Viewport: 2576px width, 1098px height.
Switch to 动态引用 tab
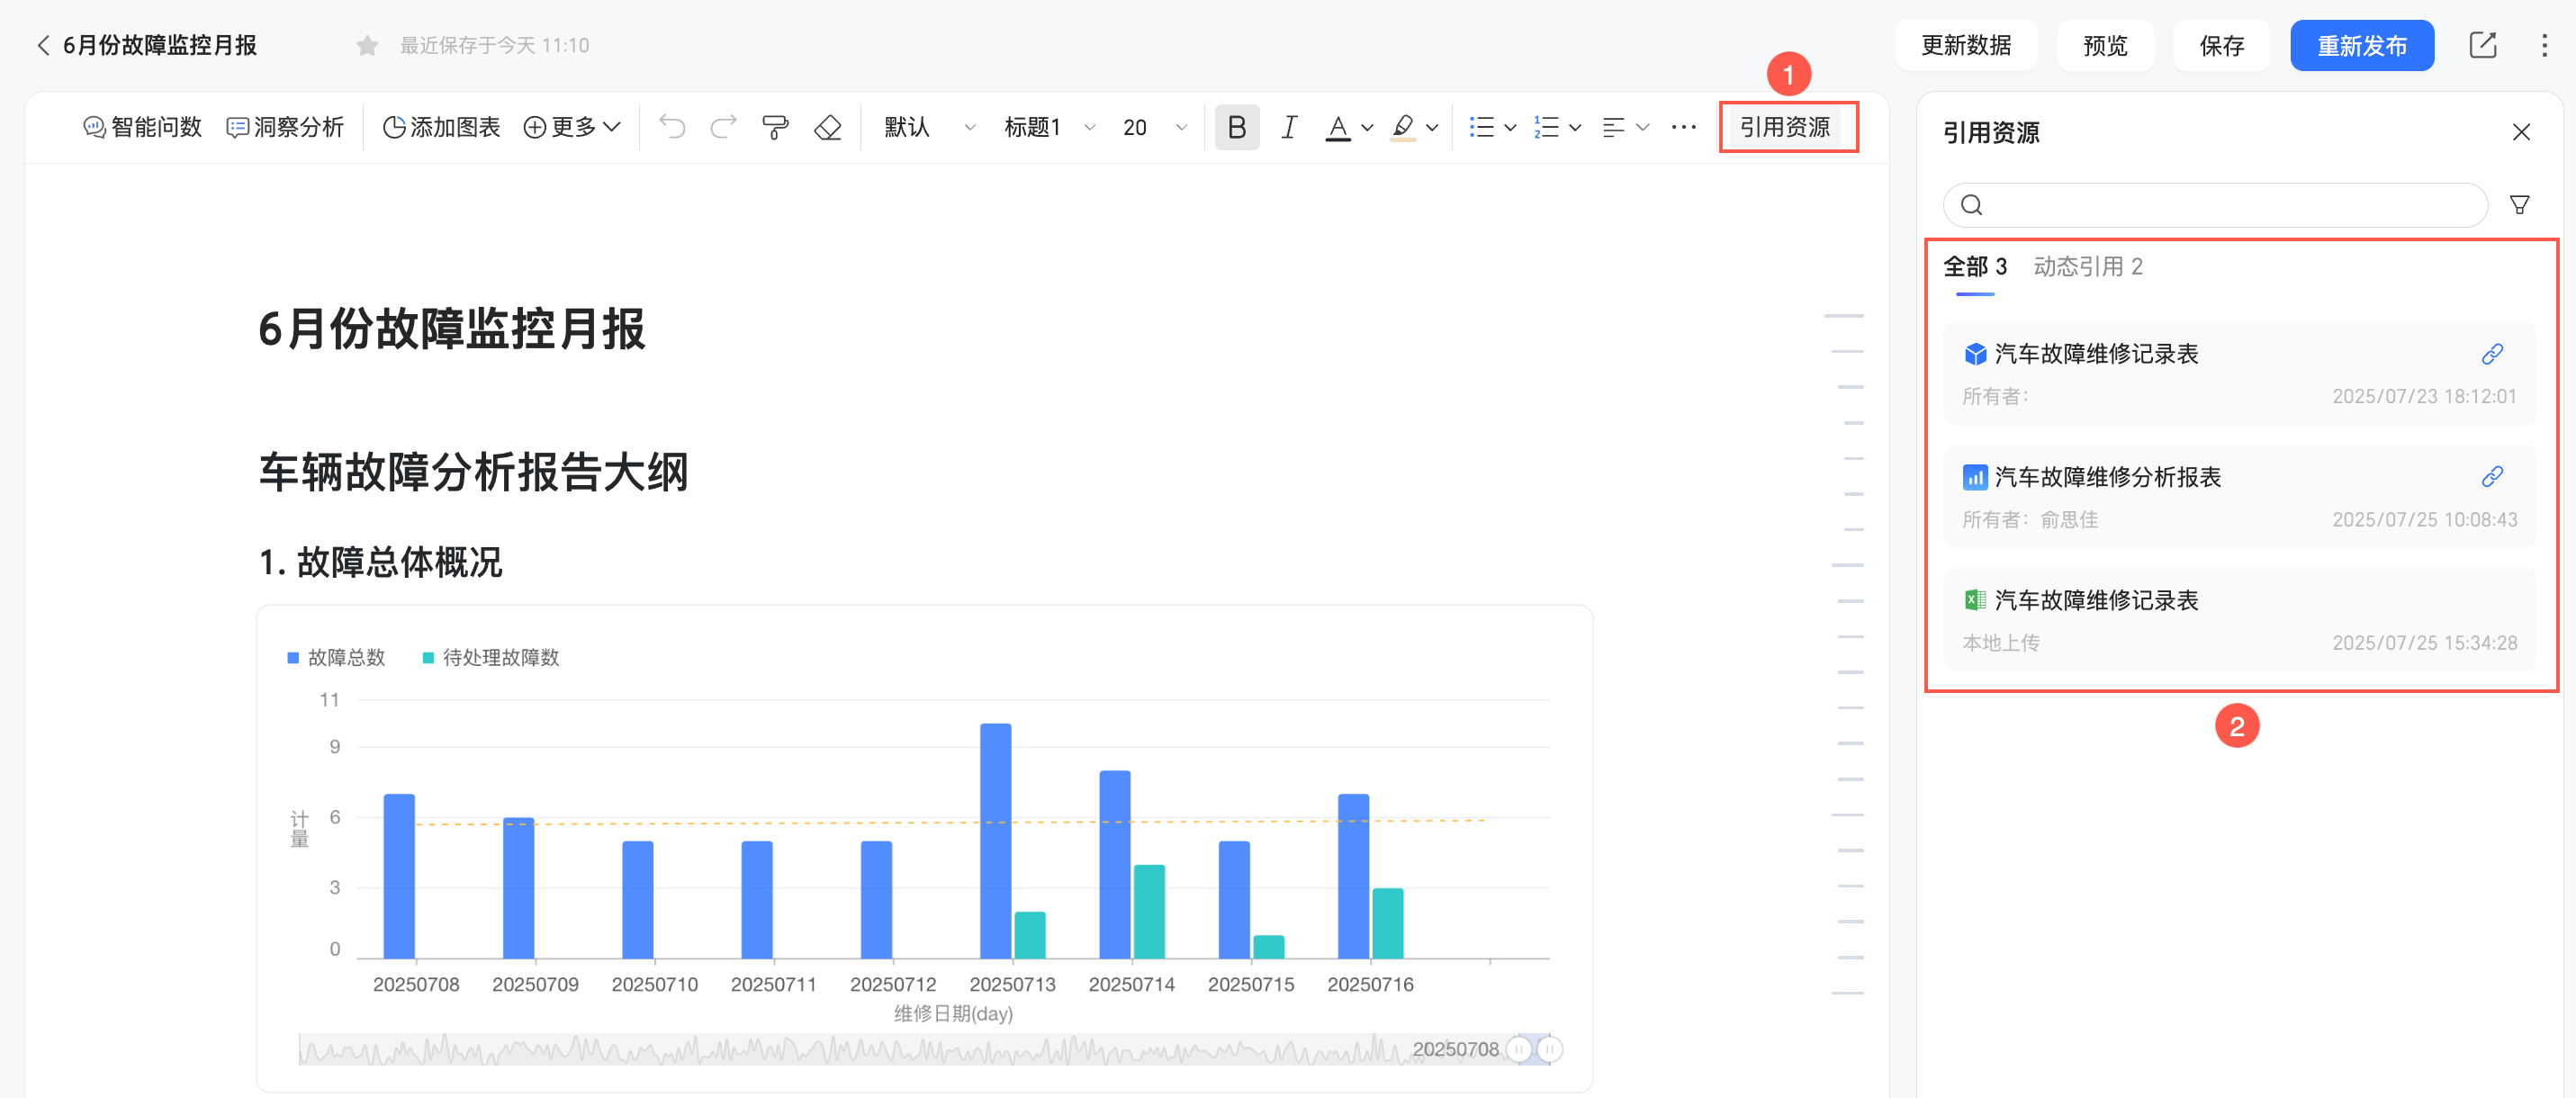point(2087,267)
